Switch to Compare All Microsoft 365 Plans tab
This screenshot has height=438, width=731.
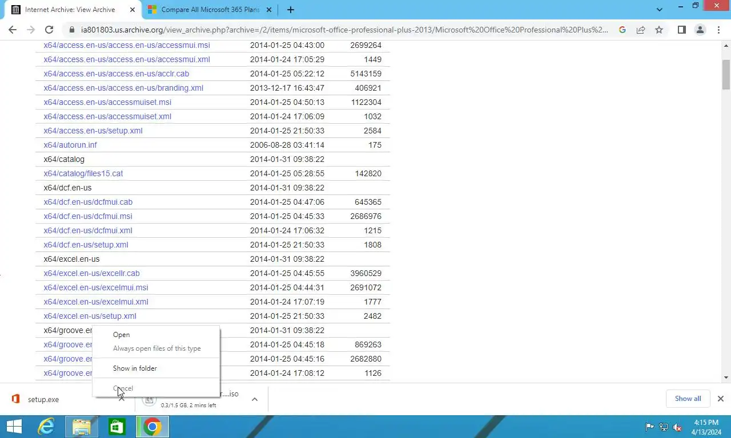pos(210,10)
